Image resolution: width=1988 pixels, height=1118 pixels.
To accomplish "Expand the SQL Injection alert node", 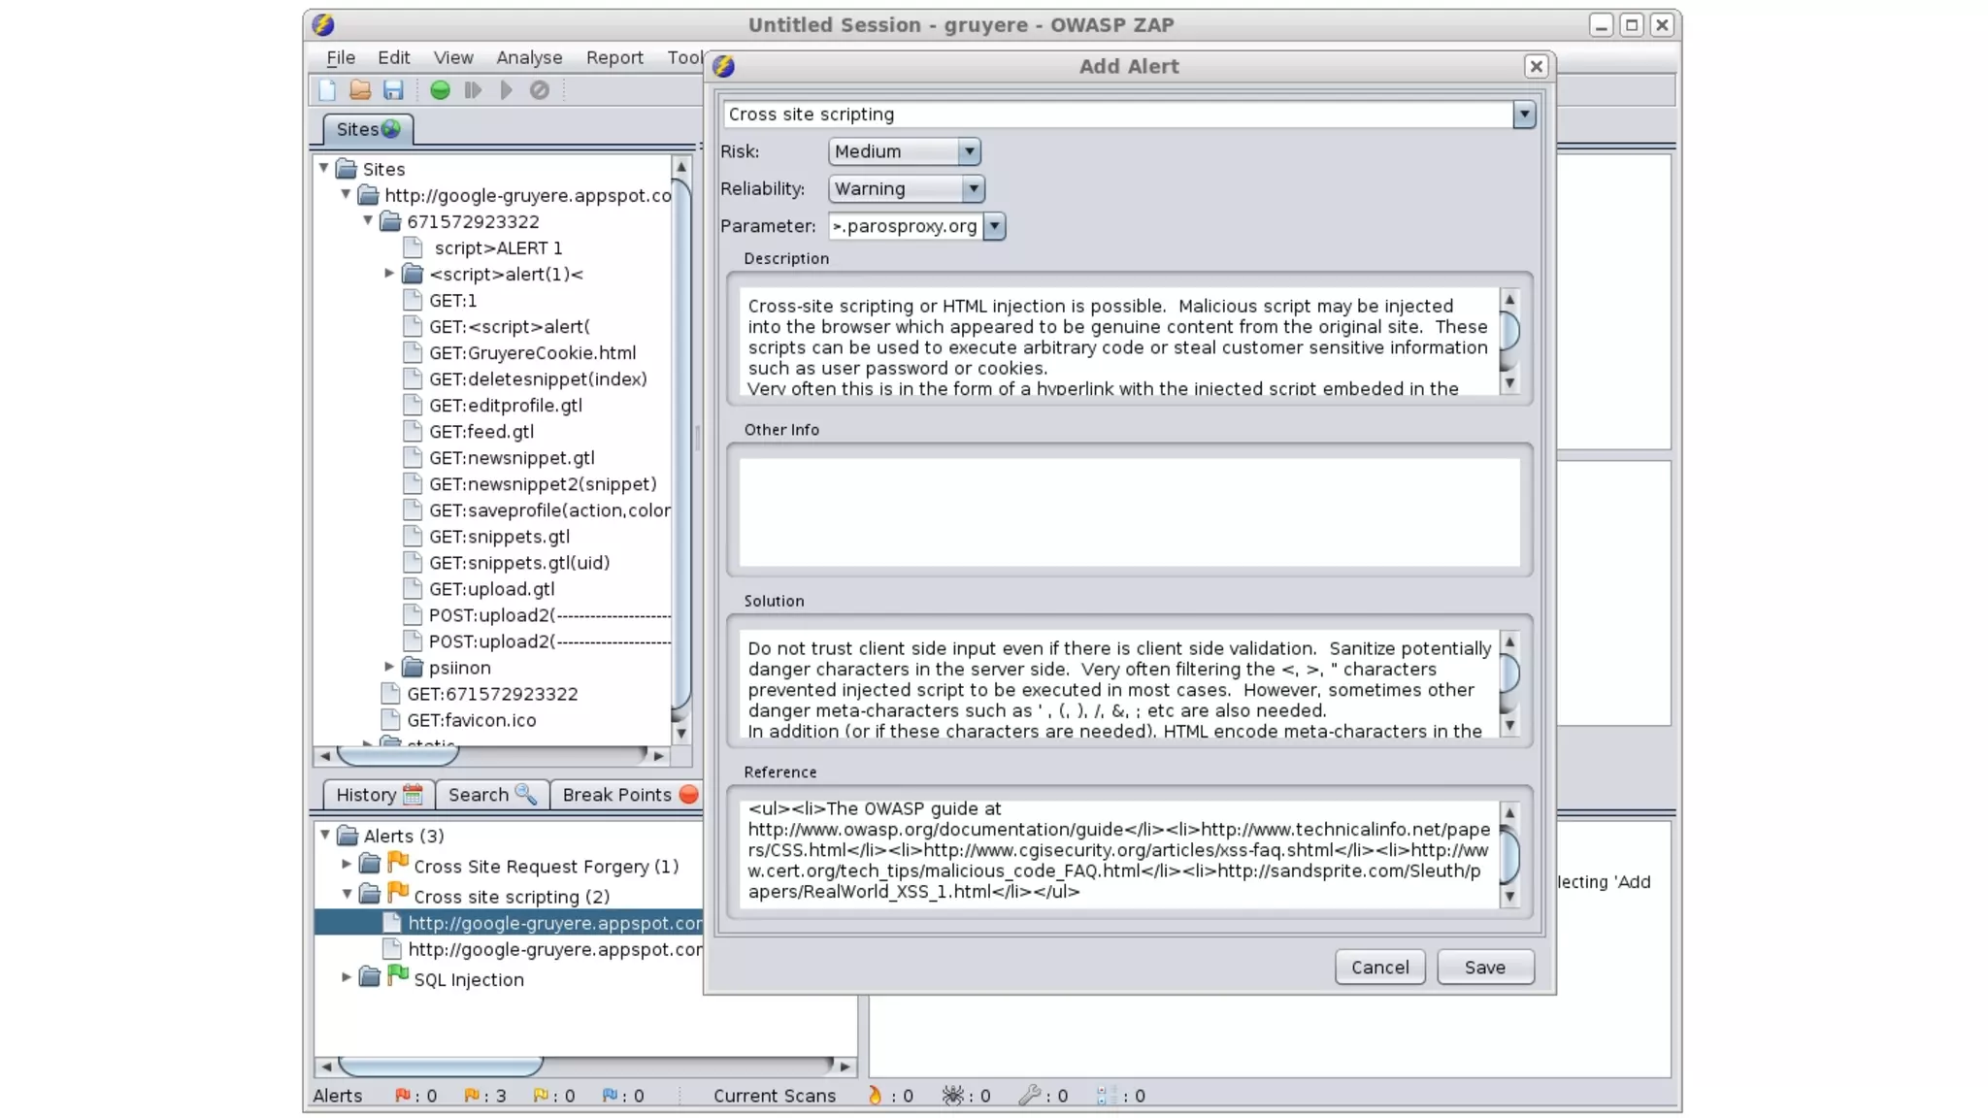I will [347, 977].
